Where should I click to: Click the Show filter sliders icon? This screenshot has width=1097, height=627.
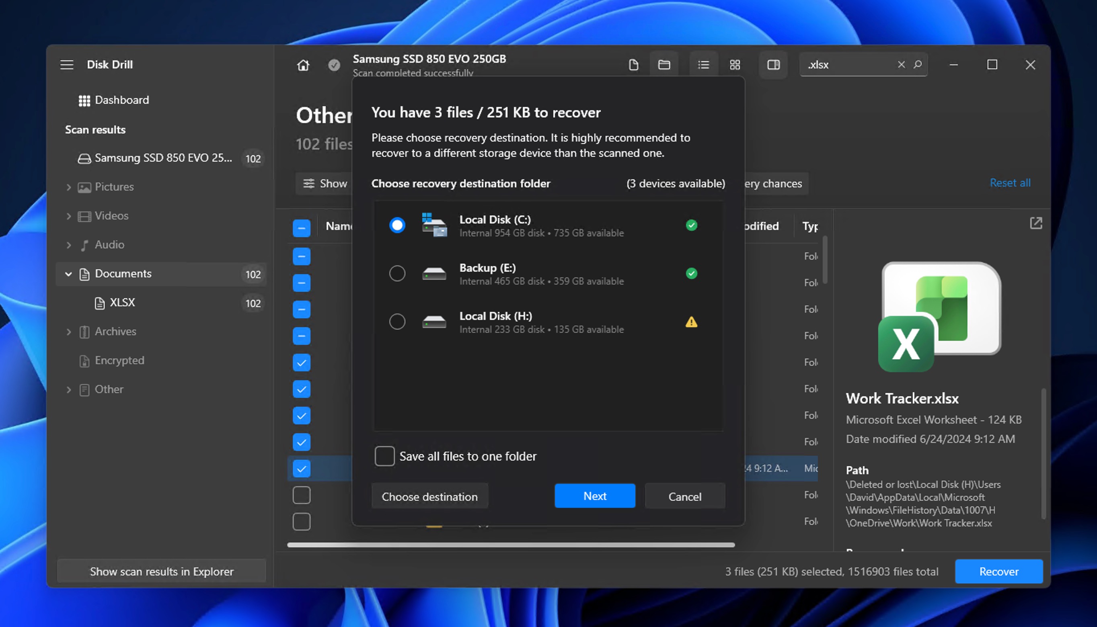point(309,183)
